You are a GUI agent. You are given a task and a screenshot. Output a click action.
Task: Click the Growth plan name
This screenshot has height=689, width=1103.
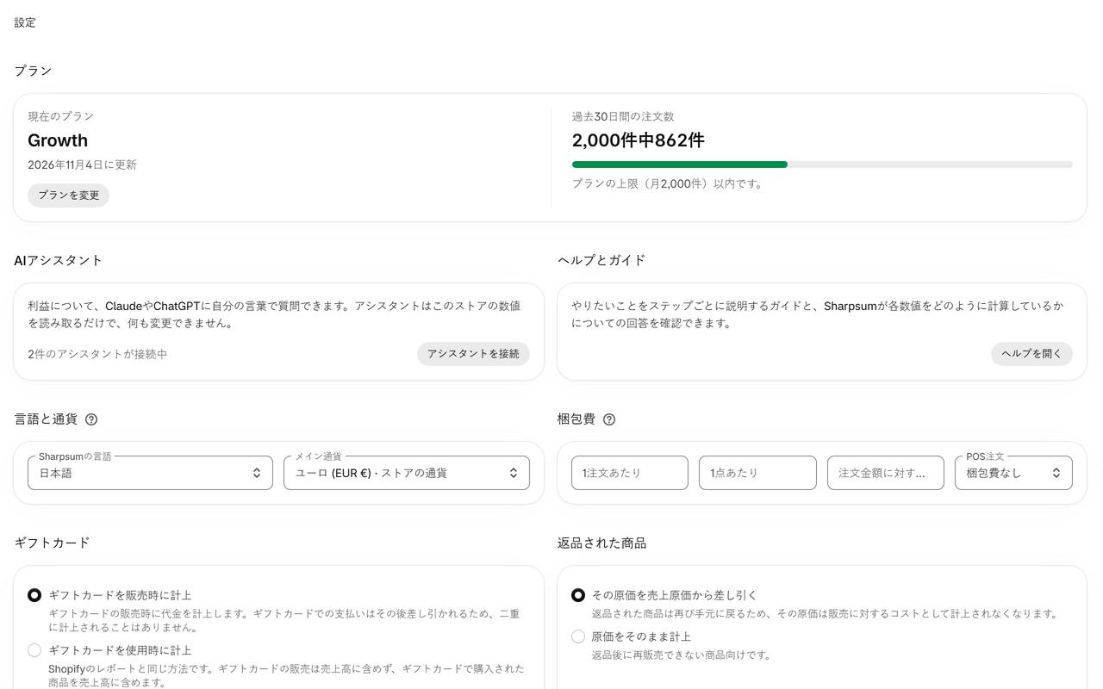[x=58, y=140]
